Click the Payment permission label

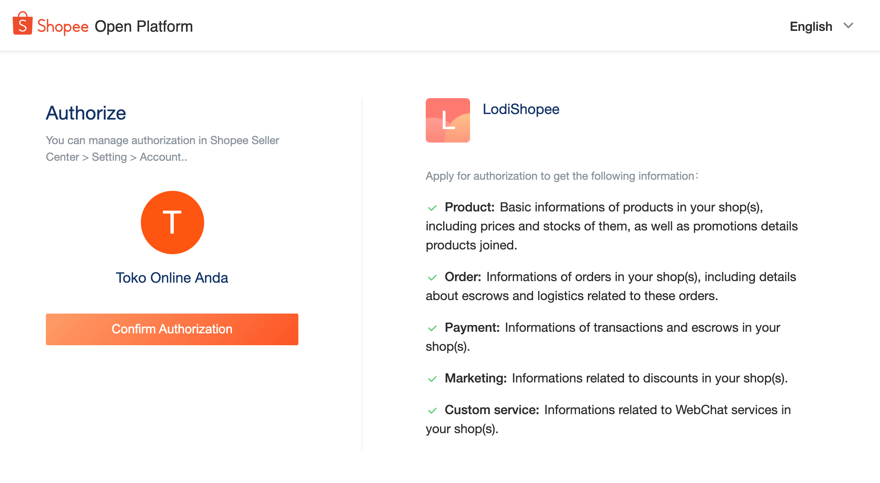point(472,327)
